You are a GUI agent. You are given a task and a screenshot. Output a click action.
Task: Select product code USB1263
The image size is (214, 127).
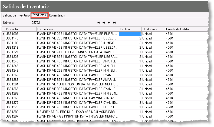(12, 80)
